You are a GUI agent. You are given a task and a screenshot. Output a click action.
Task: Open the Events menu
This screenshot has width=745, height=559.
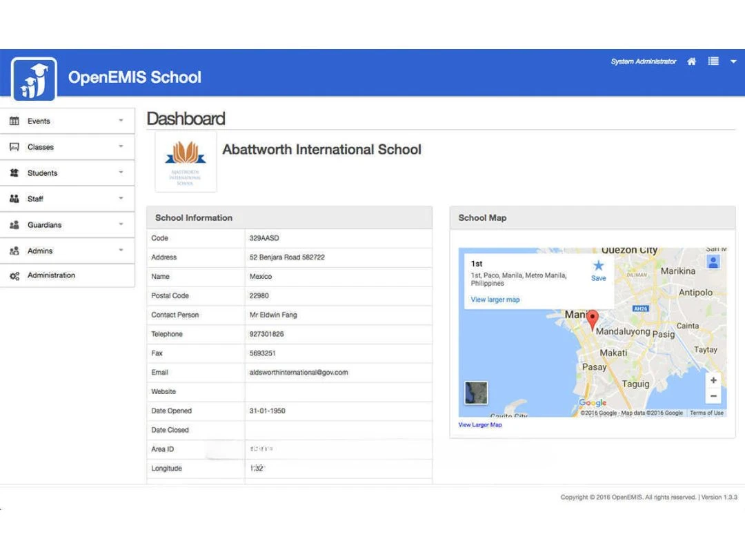click(x=67, y=121)
